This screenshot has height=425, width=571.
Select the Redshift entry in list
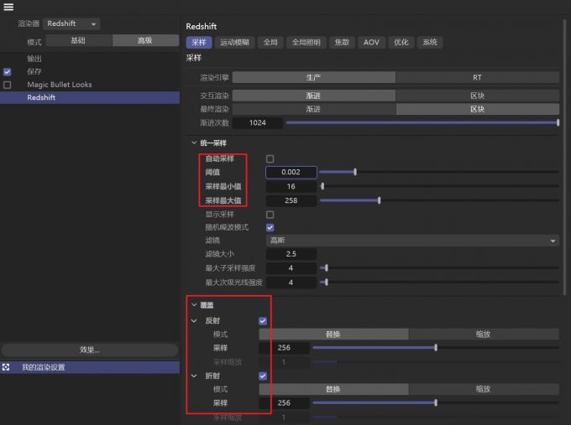pyautogui.click(x=90, y=97)
